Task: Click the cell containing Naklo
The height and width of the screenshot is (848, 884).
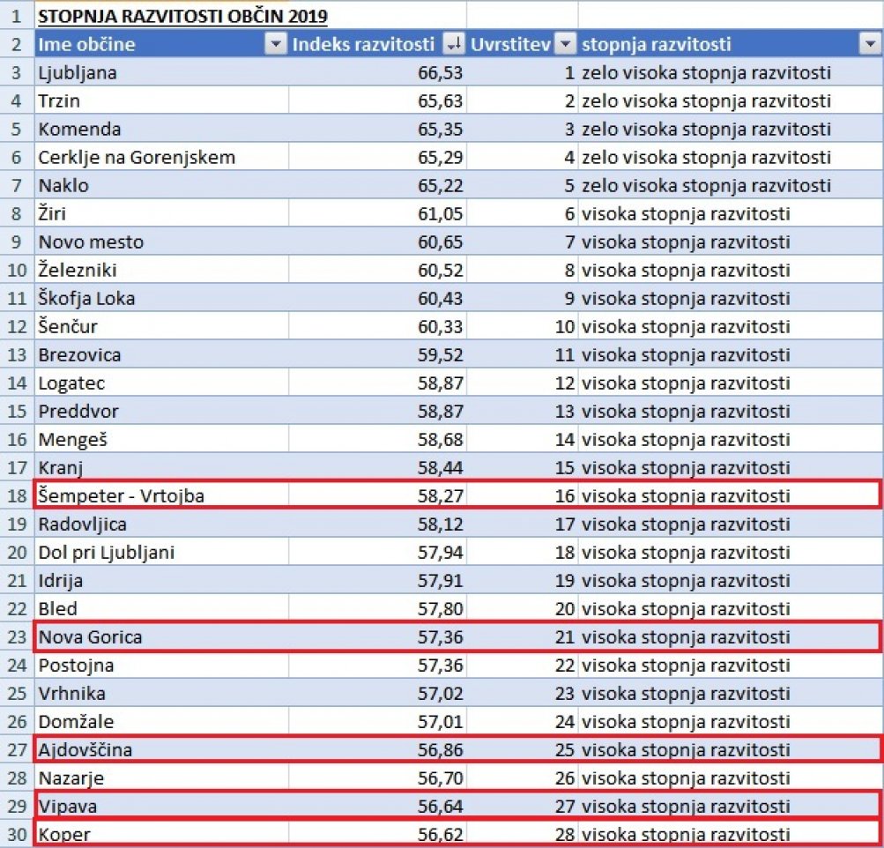Action: tap(162, 185)
